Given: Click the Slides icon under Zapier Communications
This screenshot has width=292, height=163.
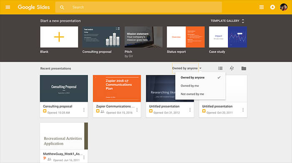Looking at the screenshot, I should click(98, 111).
